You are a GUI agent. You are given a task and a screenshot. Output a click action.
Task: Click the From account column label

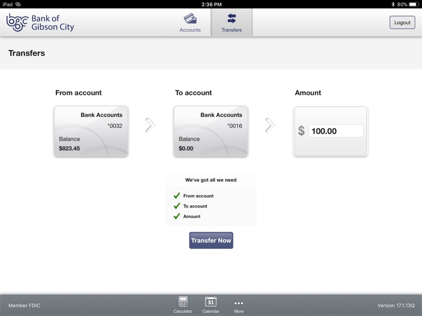[79, 93]
